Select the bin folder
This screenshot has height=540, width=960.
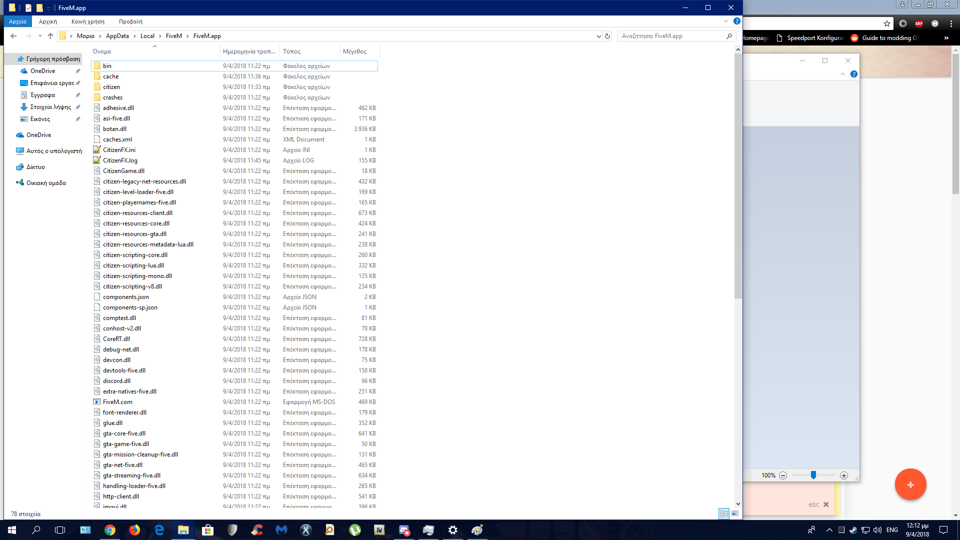click(x=234, y=66)
